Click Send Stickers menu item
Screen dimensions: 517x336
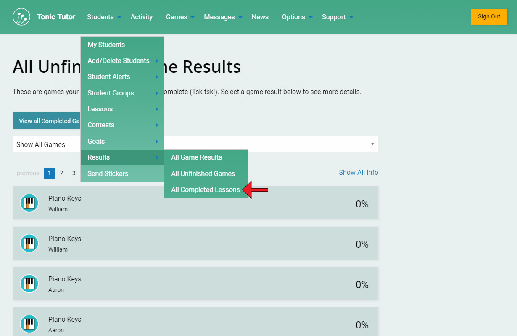point(108,173)
